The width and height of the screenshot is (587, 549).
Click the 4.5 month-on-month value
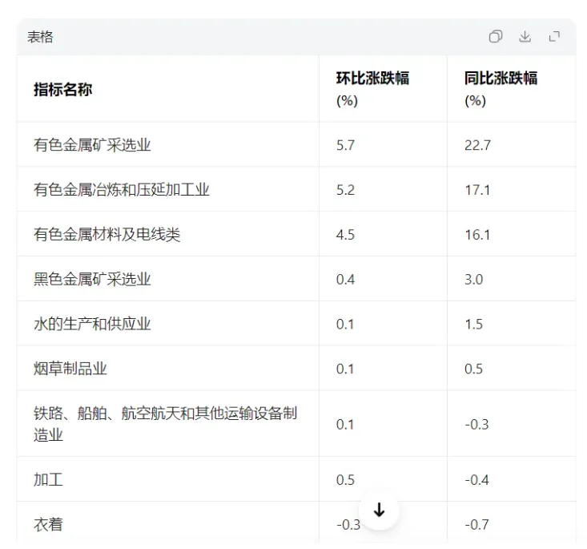click(345, 235)
